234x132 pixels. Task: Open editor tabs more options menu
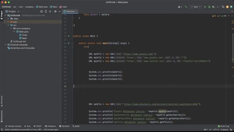click(232, 11)
